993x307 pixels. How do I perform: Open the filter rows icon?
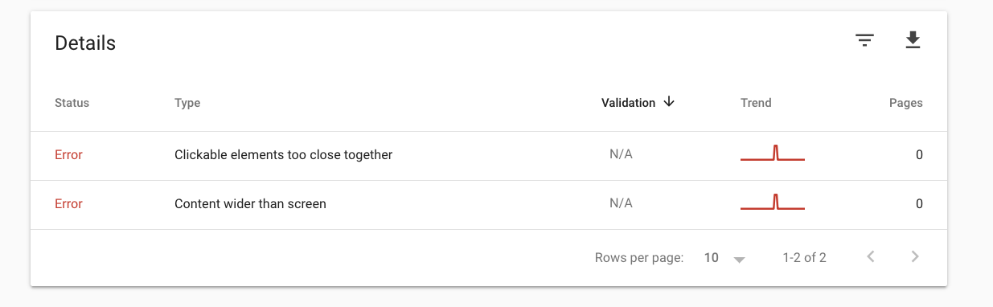864,40
